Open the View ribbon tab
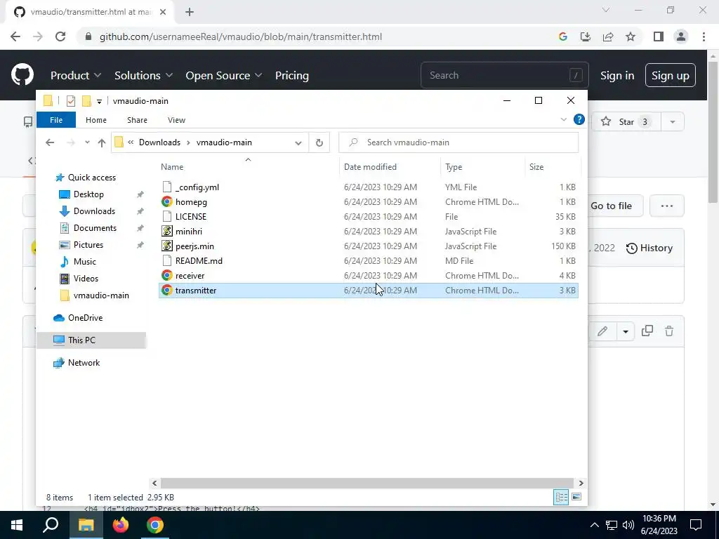The image size is (719, 539). [176, 119]
